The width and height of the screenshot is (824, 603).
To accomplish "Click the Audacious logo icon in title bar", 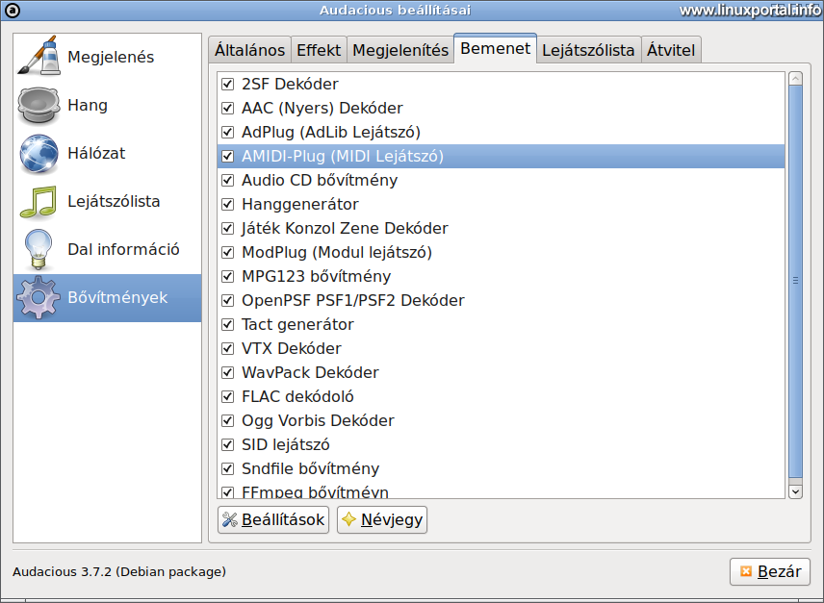I will pos(13,10).
